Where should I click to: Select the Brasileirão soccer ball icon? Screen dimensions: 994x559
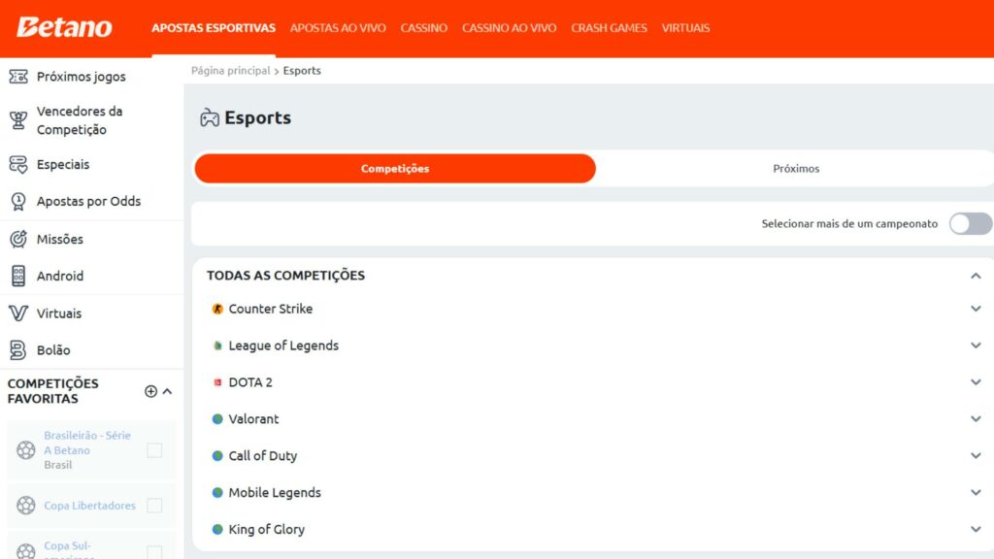pos(26,450)
